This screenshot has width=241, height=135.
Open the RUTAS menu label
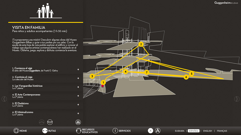pos(52,131)
